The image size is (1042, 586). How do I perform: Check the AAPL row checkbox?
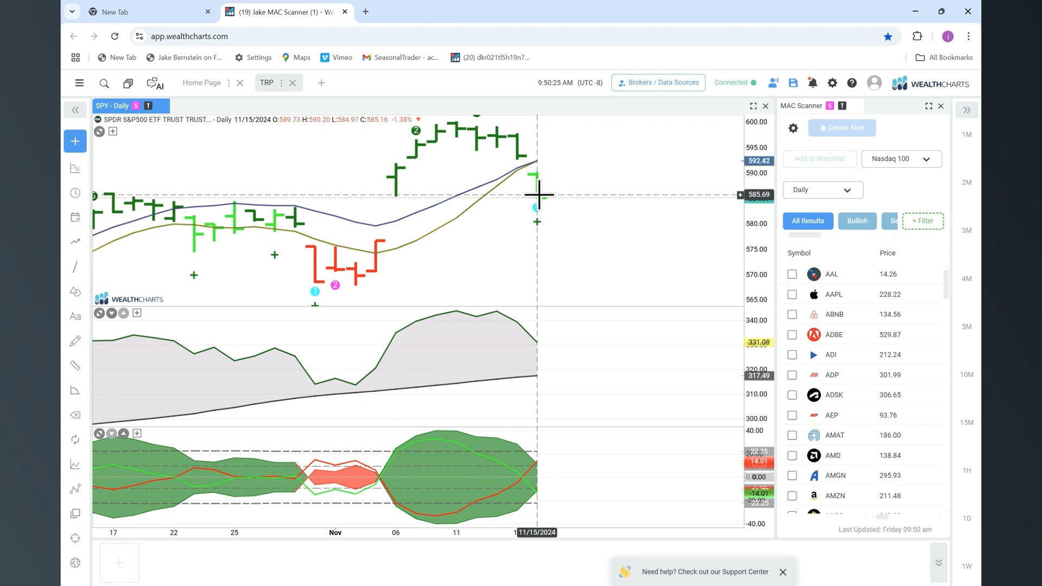pyautogui.click(x=792, y=295)
